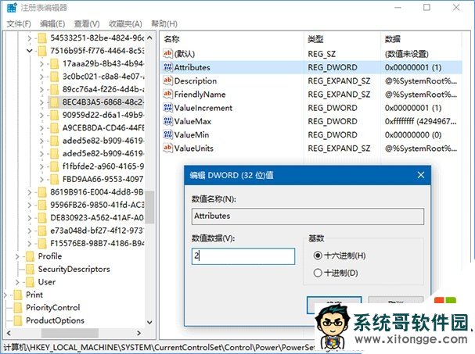Click the SecurityDescriptors folder icon

[30, 270]
